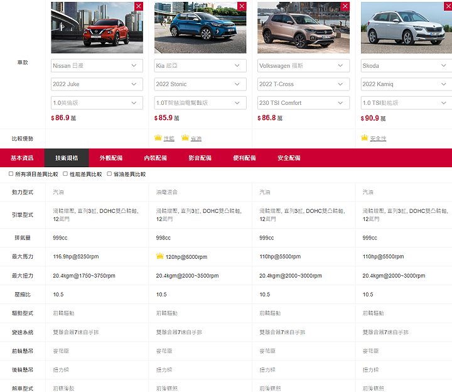This screenshot has height=392, width=452.
Task: Open the 2022 Stonic model dropdown
Action: 200,84
